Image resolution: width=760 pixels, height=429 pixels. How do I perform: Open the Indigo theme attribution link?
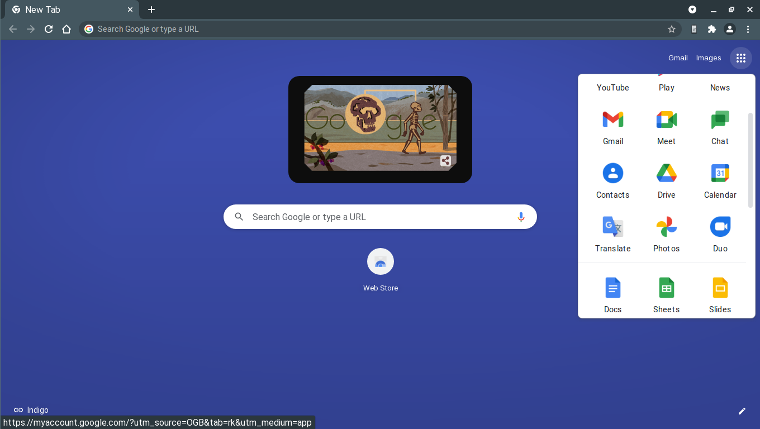point(31,410)
